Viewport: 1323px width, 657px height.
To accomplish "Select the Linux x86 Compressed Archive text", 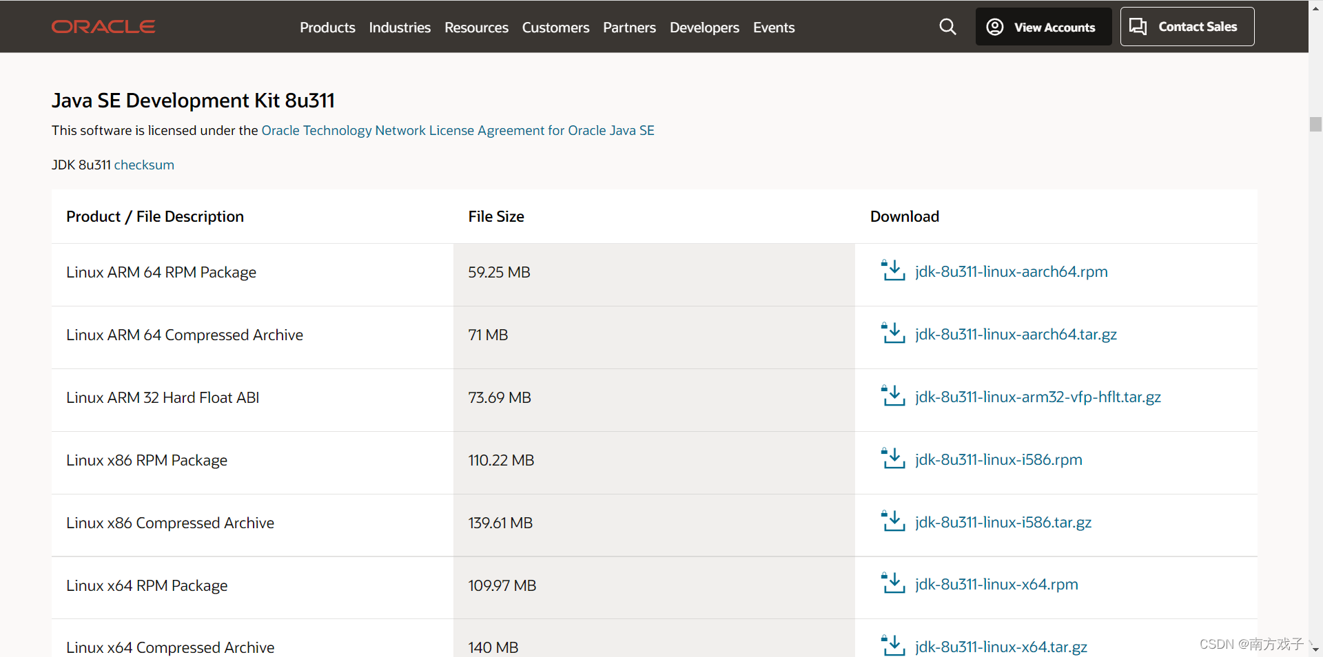I will coord(170,523).
